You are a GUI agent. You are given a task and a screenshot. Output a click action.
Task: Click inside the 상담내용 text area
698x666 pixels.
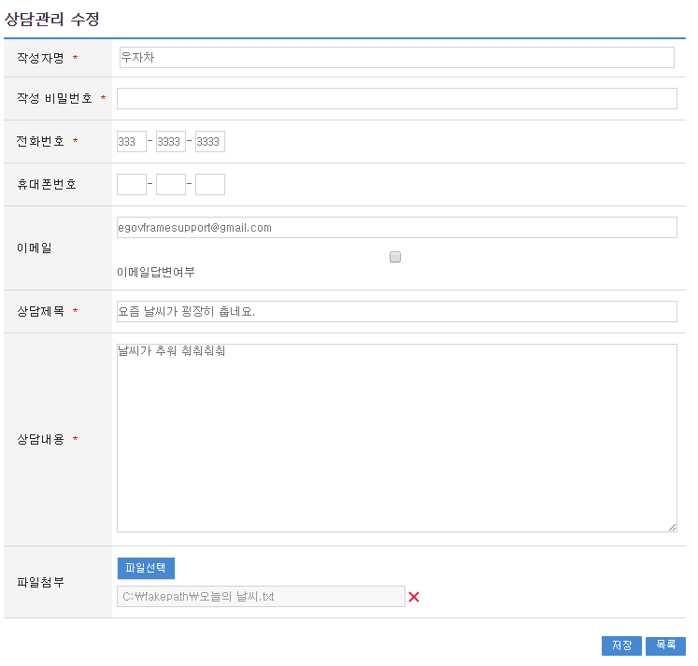click(396, 437)
